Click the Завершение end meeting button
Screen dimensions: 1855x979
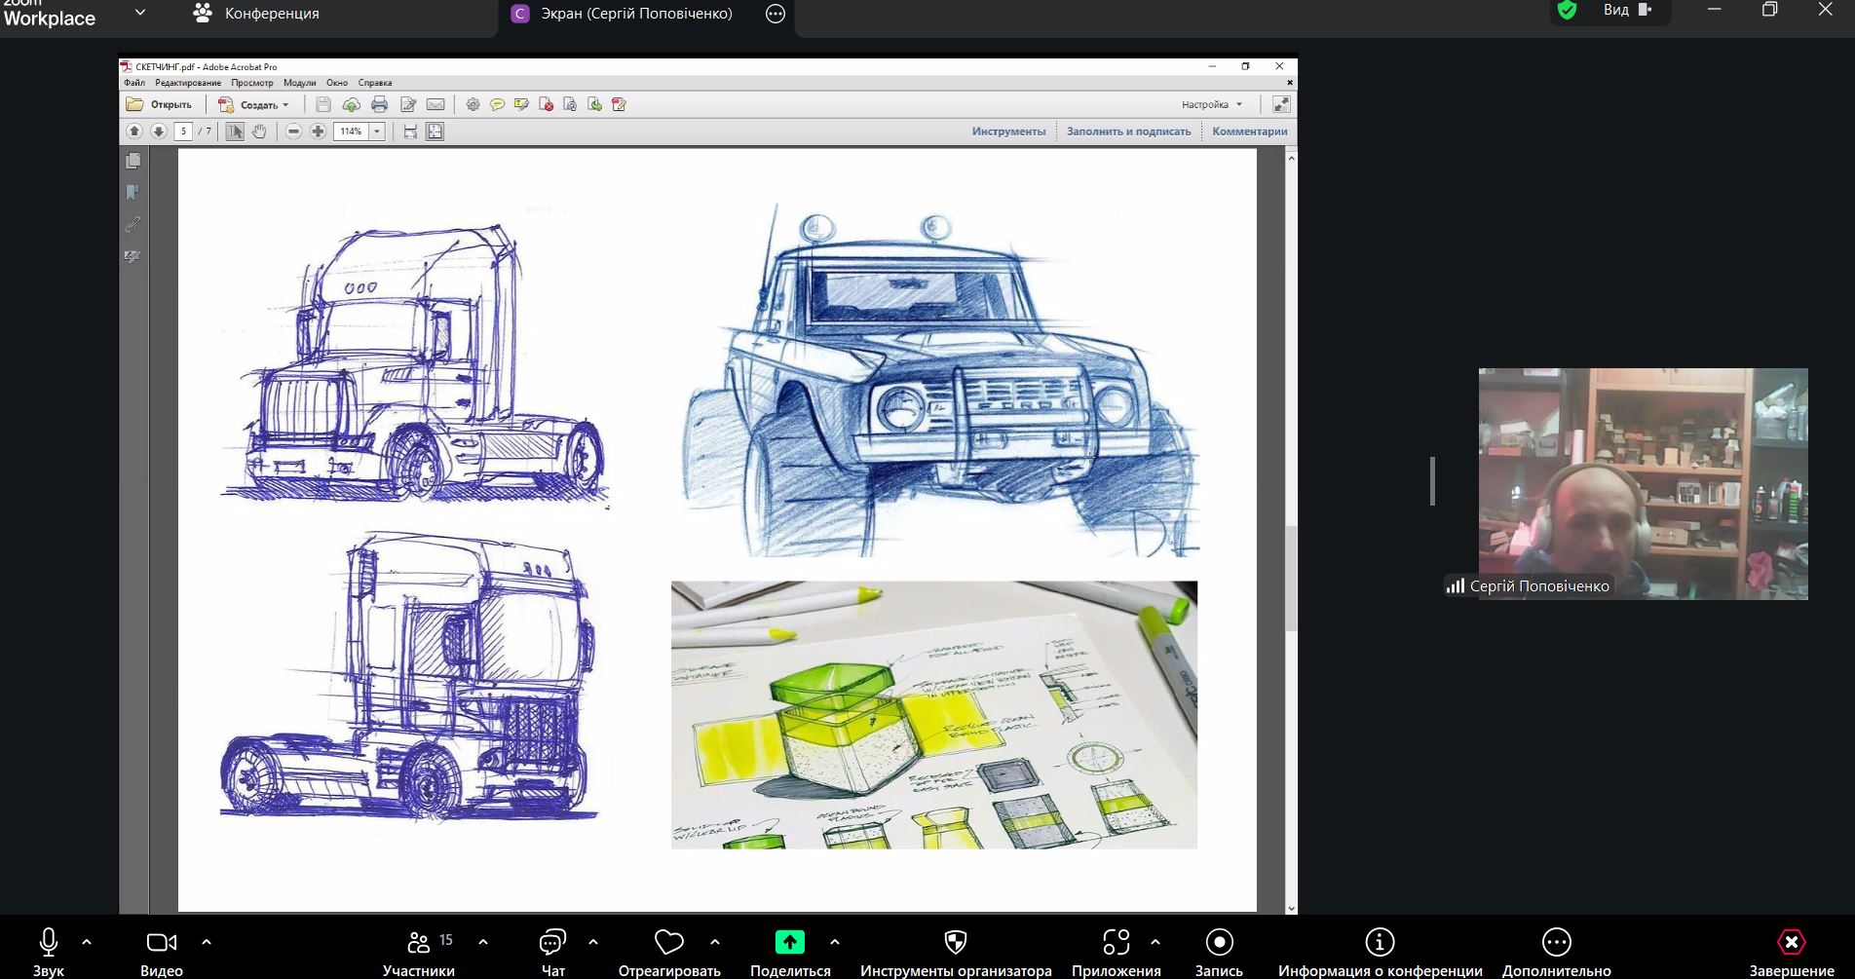[1791, 943]
